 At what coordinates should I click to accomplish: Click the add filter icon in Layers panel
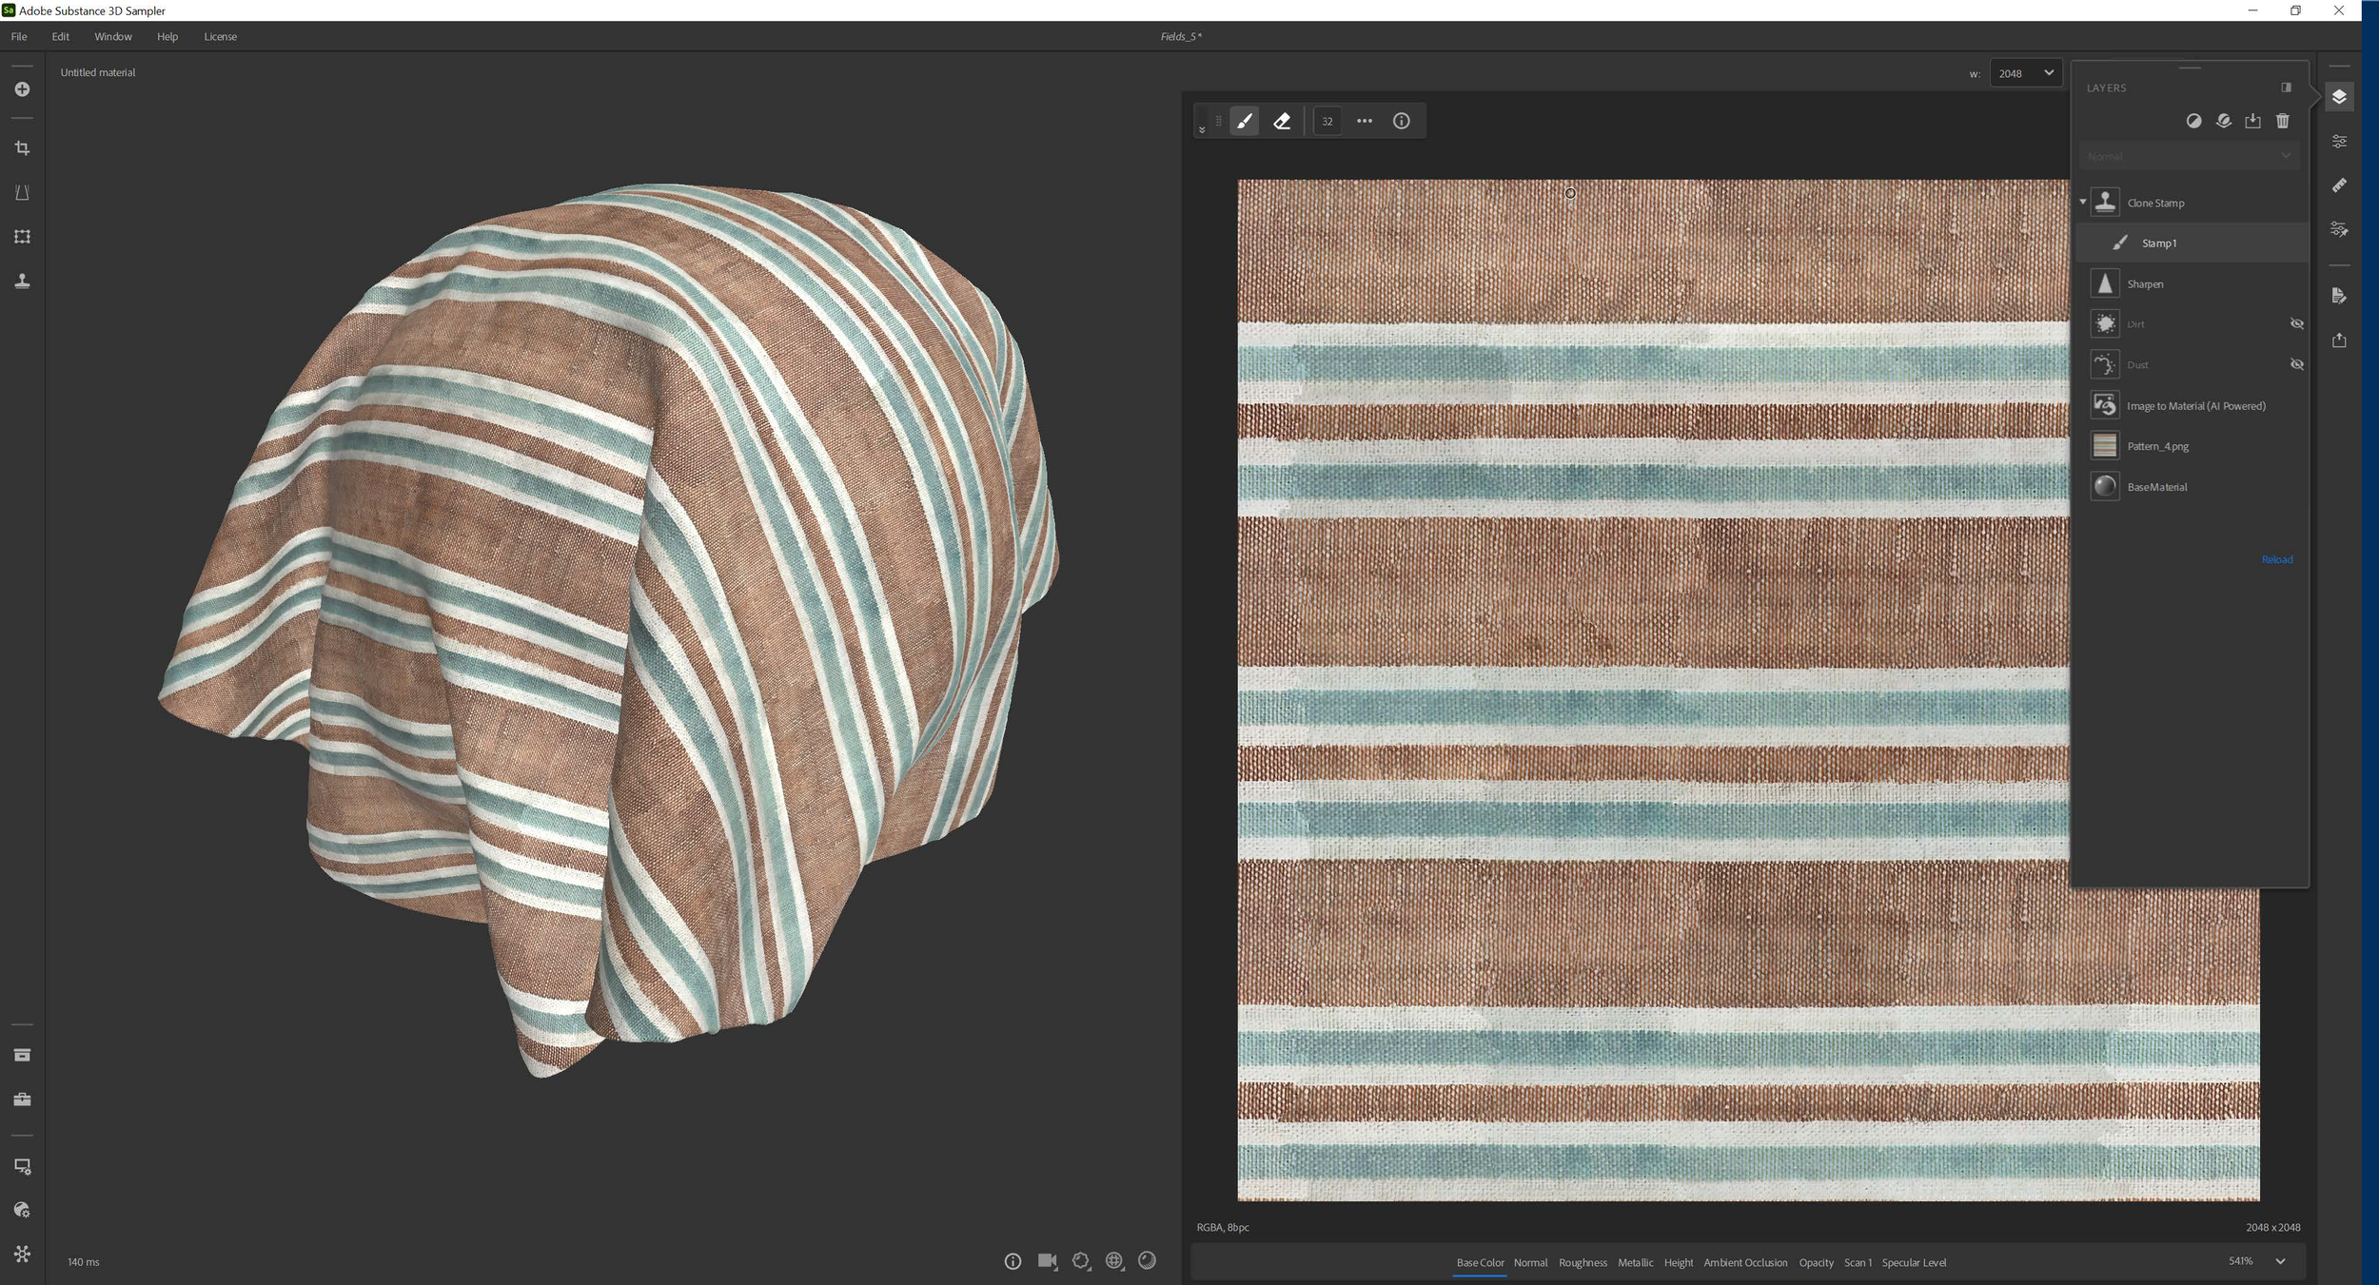point(2193,121)
